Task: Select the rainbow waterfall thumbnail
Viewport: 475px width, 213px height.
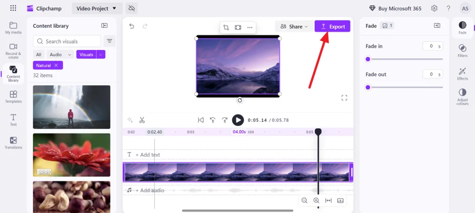Action: (x=71, y=107)
